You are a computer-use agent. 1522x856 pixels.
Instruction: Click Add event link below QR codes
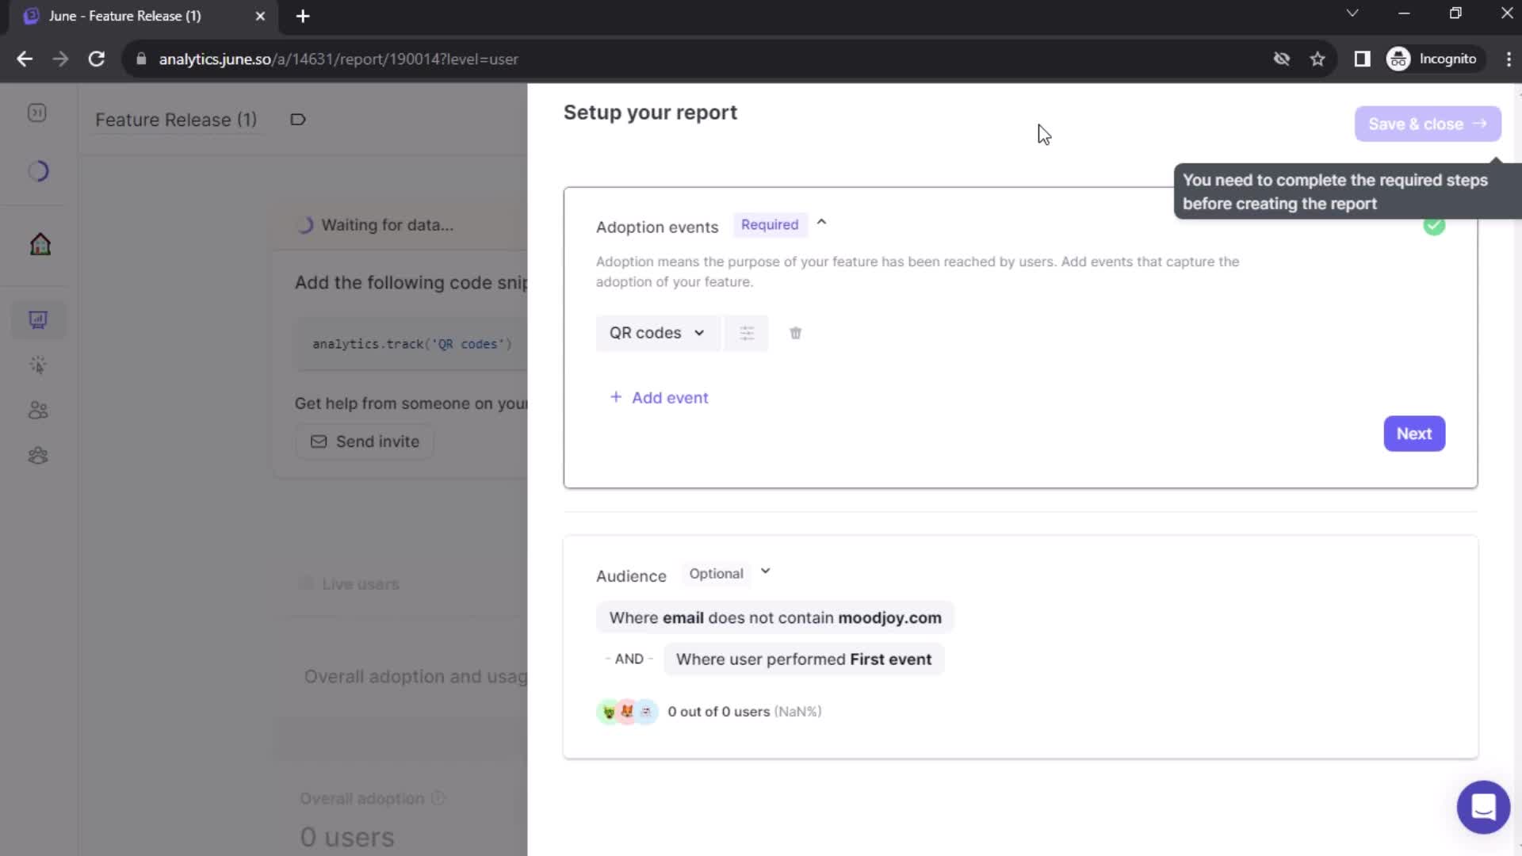659,397
